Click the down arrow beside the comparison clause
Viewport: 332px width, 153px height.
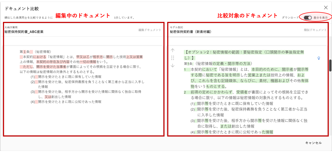[173, 65]
